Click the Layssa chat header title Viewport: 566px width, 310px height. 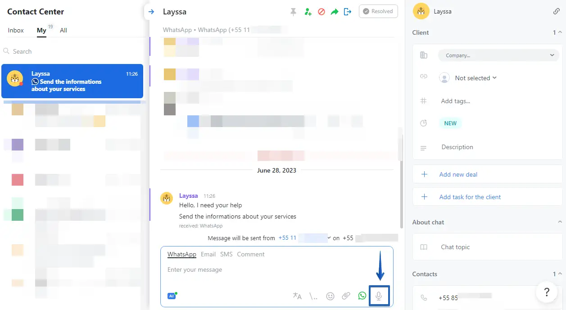175,12
